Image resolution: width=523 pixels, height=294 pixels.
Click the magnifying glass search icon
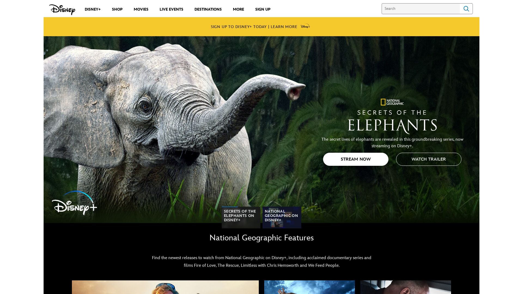[466, 9]
